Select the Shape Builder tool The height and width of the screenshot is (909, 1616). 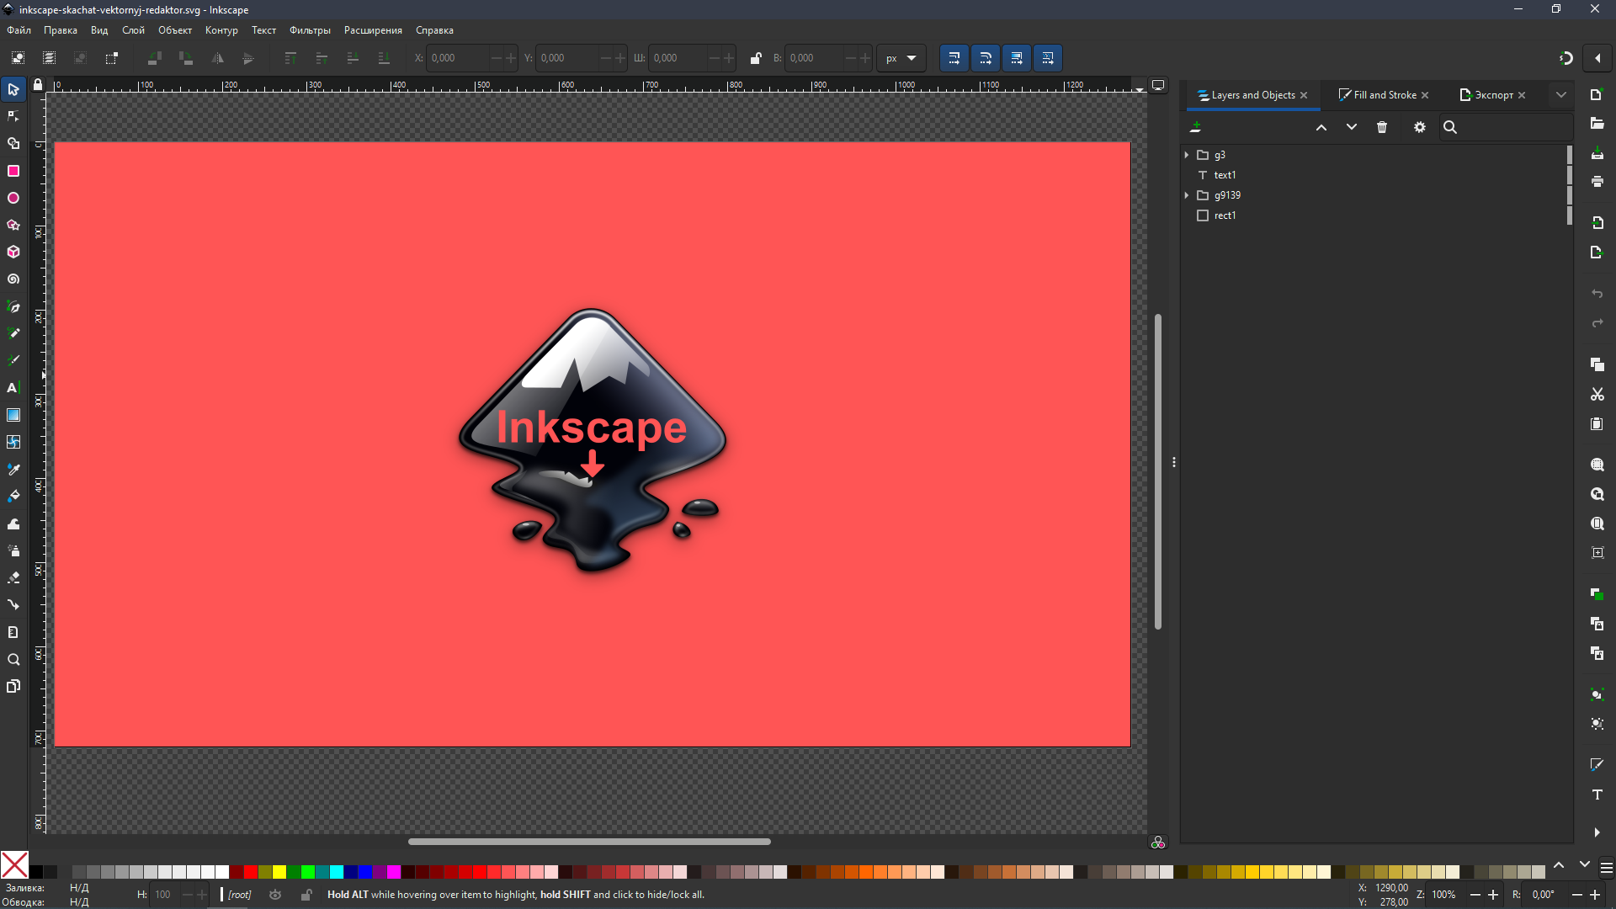pos(13,144)
